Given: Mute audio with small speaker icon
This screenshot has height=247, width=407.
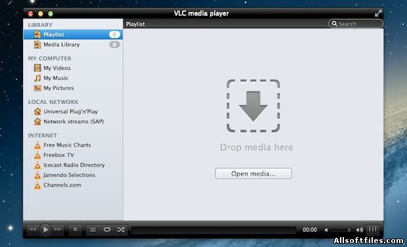Looking at the screenshot, I should [326, 230].
